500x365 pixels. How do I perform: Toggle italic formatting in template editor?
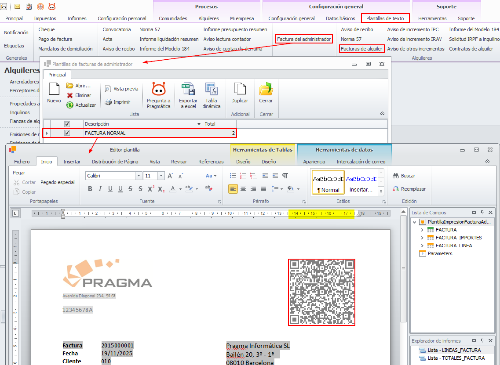(100, 189)
